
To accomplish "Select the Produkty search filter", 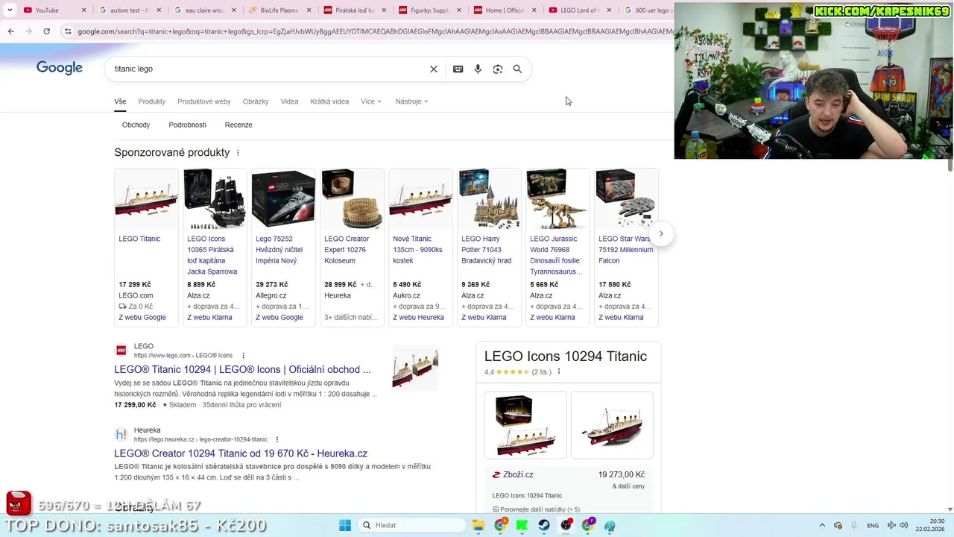I will tap(151, 101).
